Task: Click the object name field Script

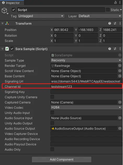Action: coord(61,10)
